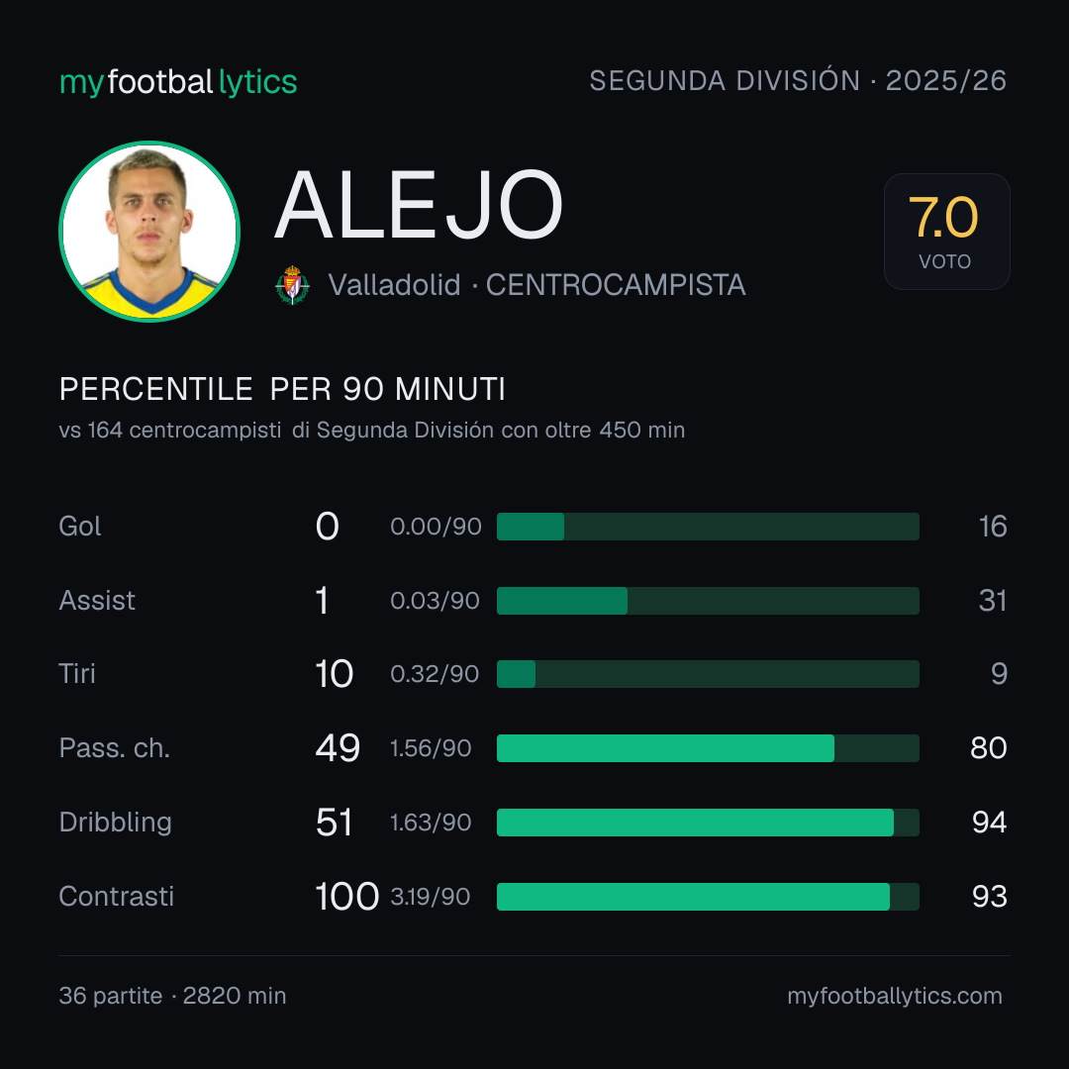Screen dimensions: 1069x1069
Task: Click the Pass. ch. percentile number 80
Action: point(989,748)
